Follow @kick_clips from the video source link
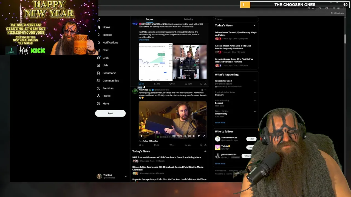 150,141
